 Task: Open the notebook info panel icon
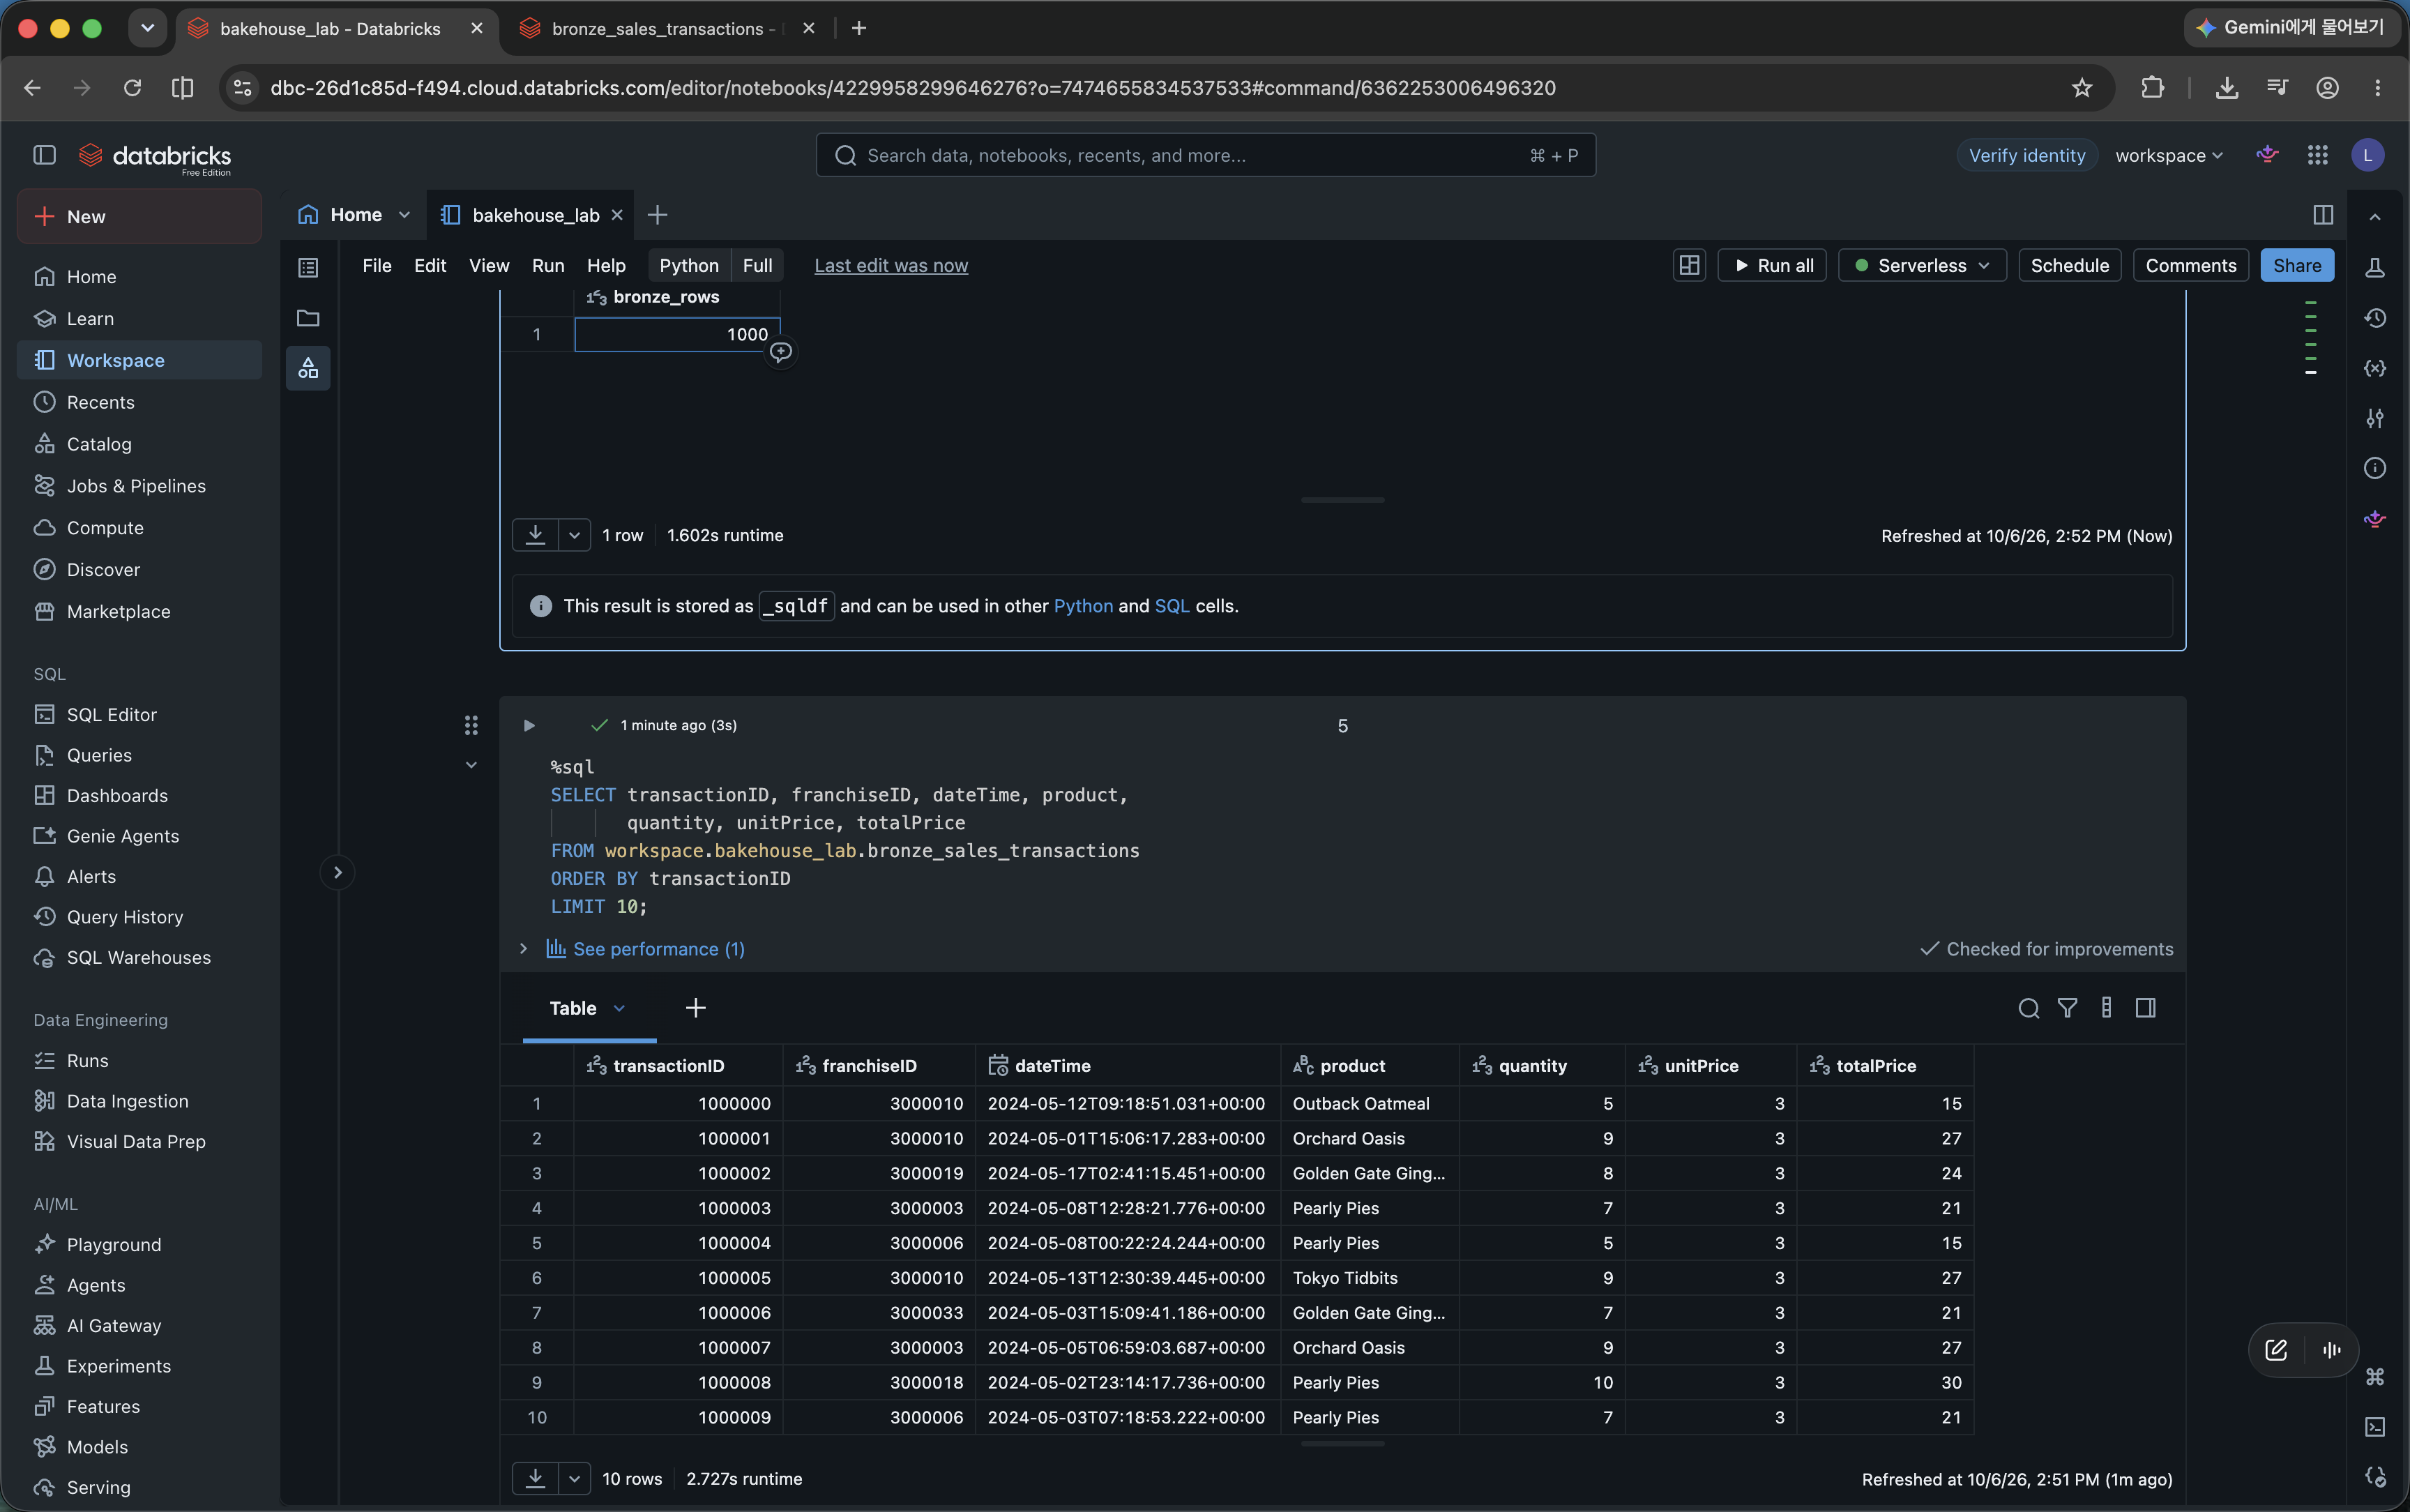click(x=2375, y=468)
